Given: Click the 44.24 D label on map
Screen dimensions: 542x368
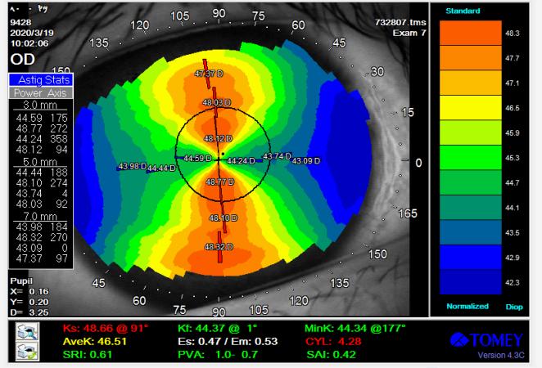Looking at the screenshot, I should click(x=241, y=161).
